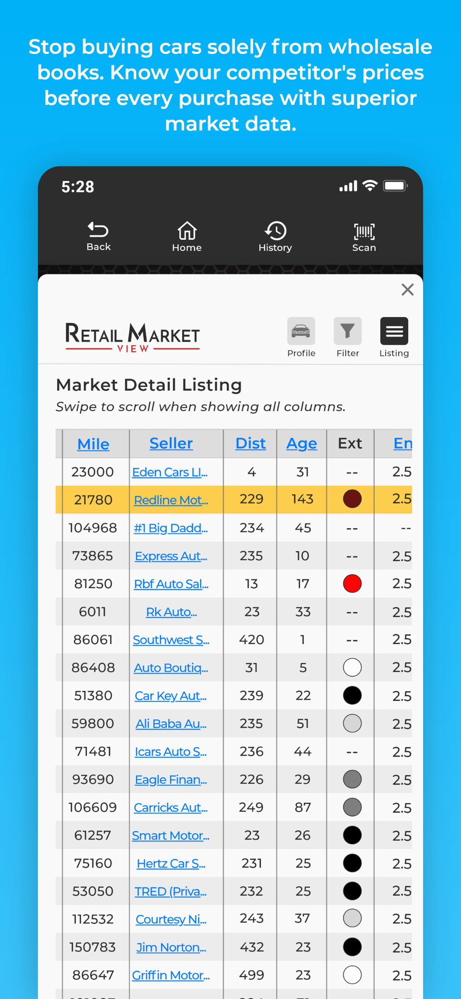The height and width of the screenshot is (999, 461).
Task: Select mileage value 112532
Action: 93,920
